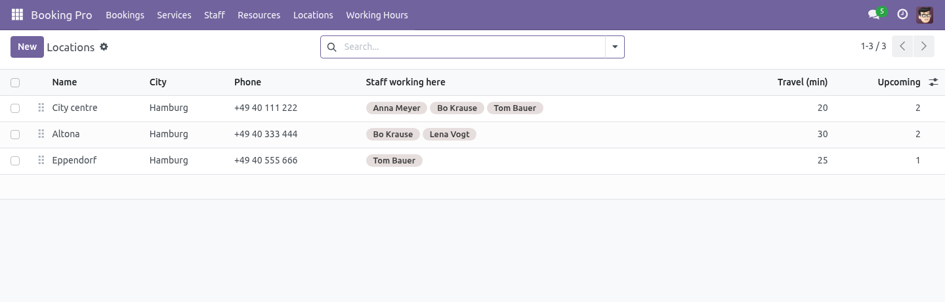Screen dimensions: 945x302
Task: Click Hamburg in the Eppendorf row
Action: click(169, 160)
